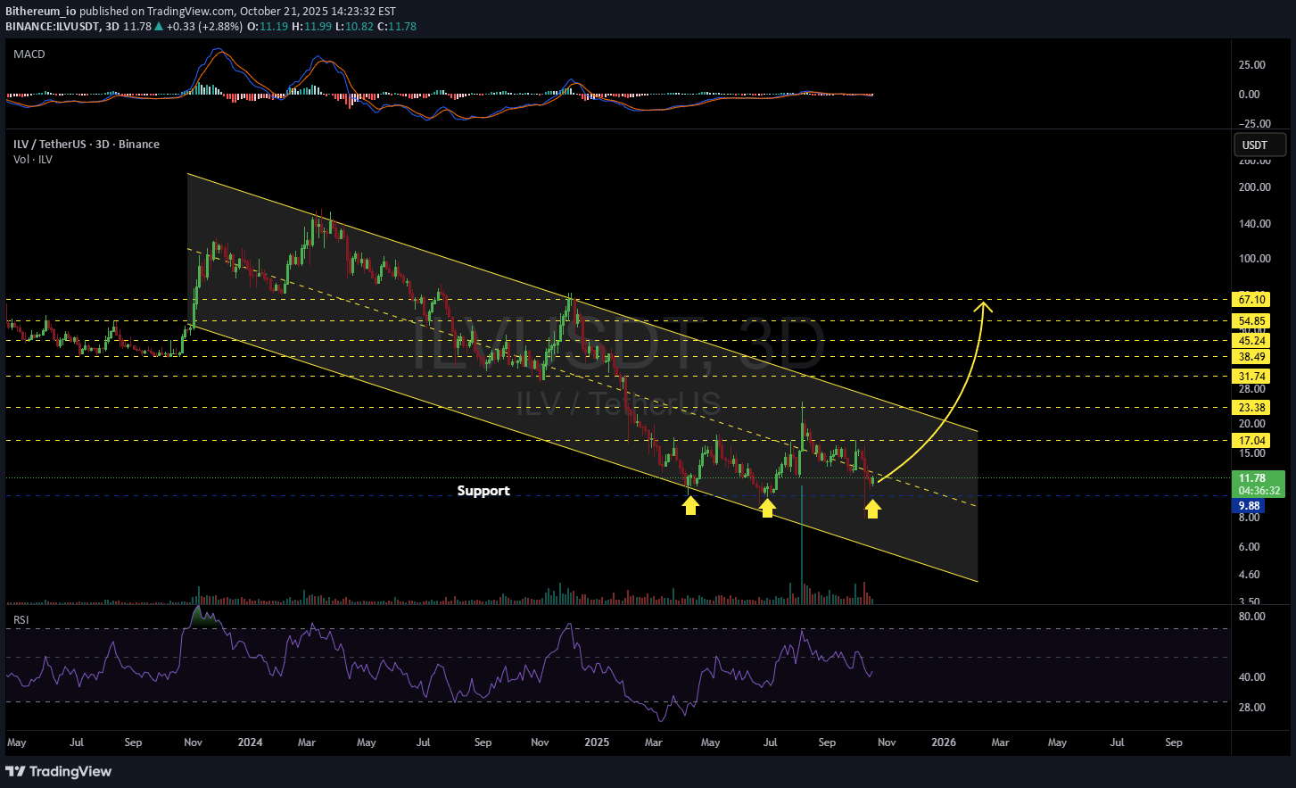Click the ILV / TetherUS chart title
Image resolution: width=1296 pixels, height=788 pixels.
[87, 144]
